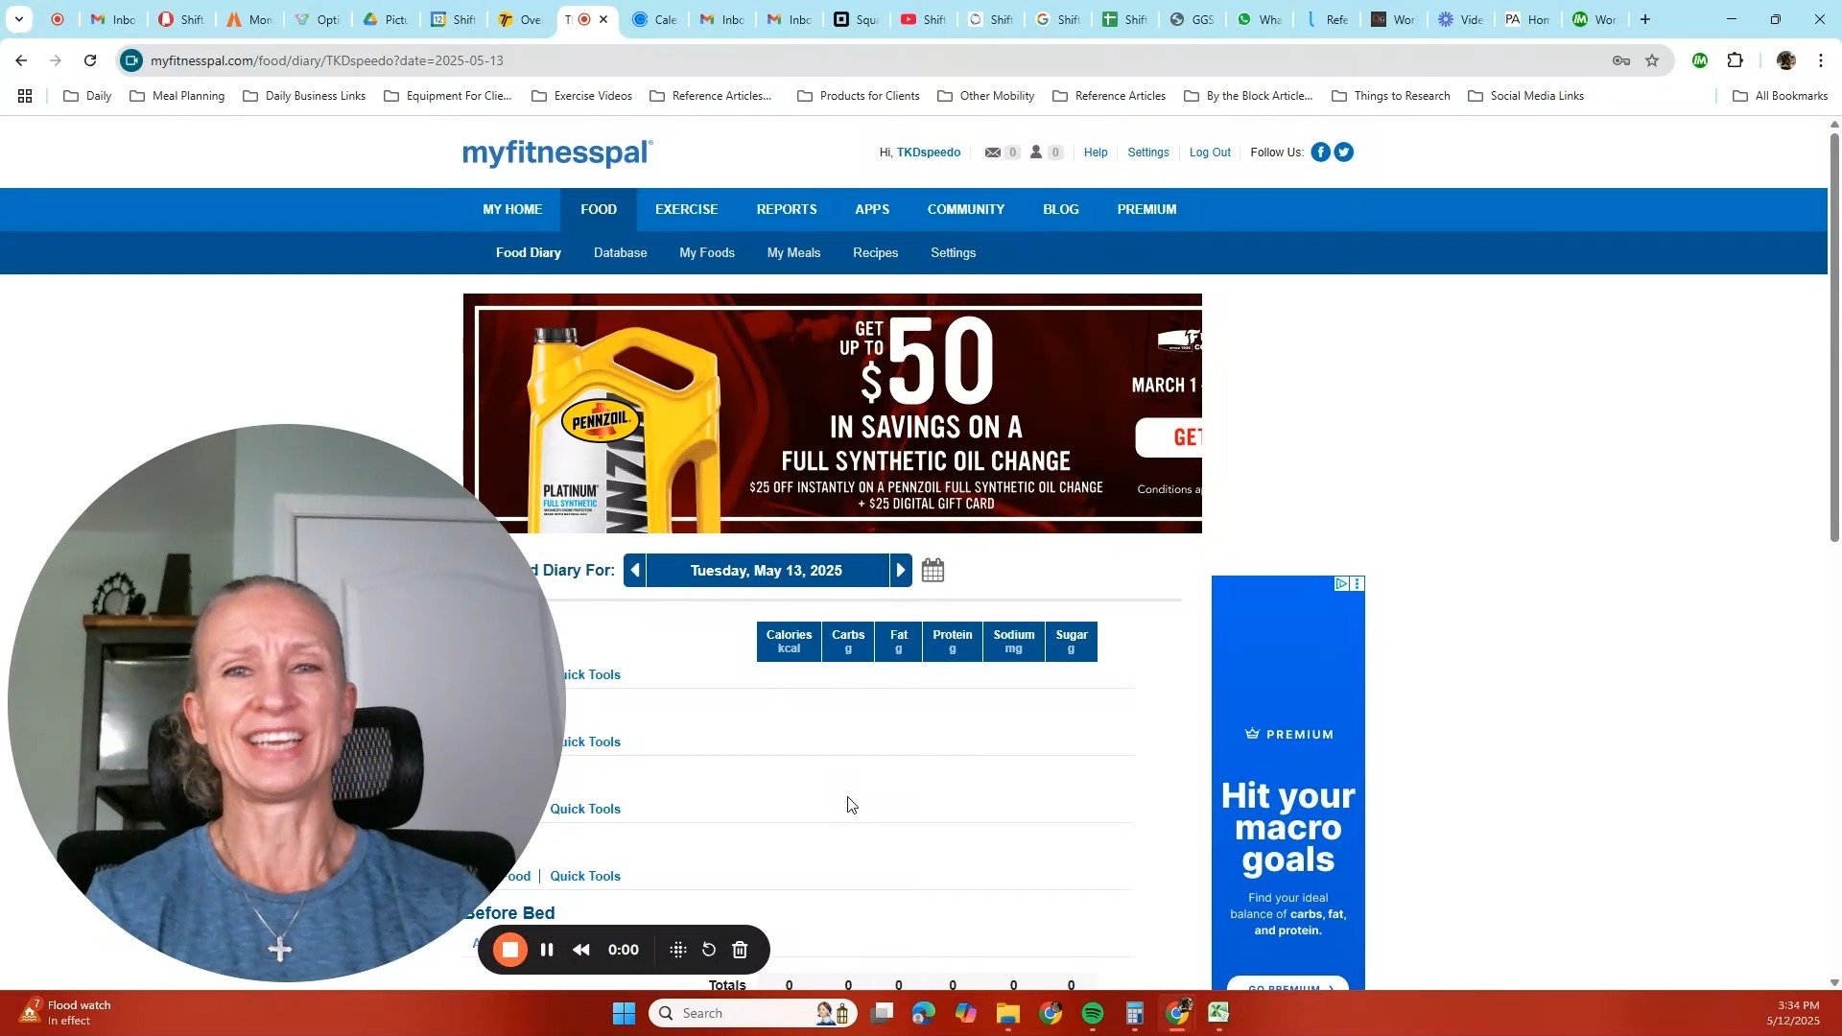
Task: Launch Spotify from the taskbar
Action: click(1093, 1013)
